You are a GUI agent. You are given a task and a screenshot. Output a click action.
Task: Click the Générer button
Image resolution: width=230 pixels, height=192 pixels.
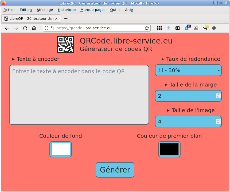click(115, 170)
